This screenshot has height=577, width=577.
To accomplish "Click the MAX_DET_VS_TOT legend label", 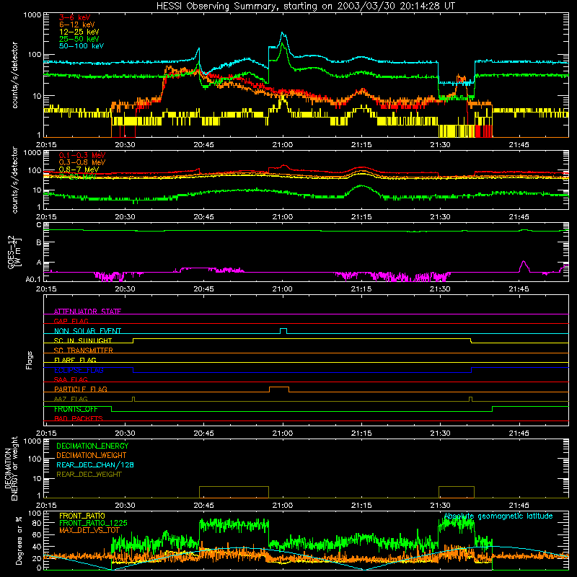I will point(89,530).
